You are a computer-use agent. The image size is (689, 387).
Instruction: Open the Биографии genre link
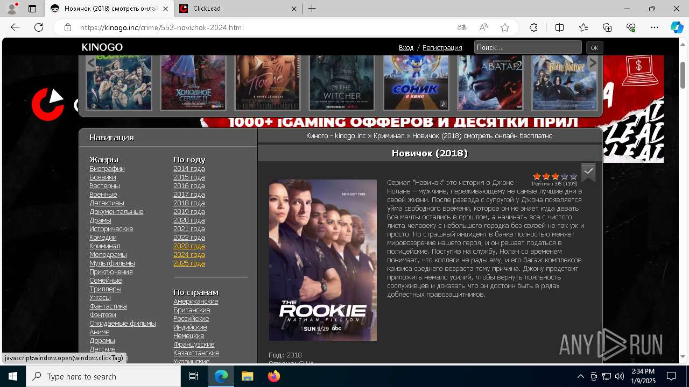(x=107, y=168)
